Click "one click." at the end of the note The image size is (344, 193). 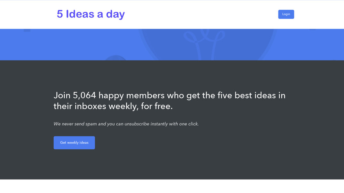[x=189, y=124]
